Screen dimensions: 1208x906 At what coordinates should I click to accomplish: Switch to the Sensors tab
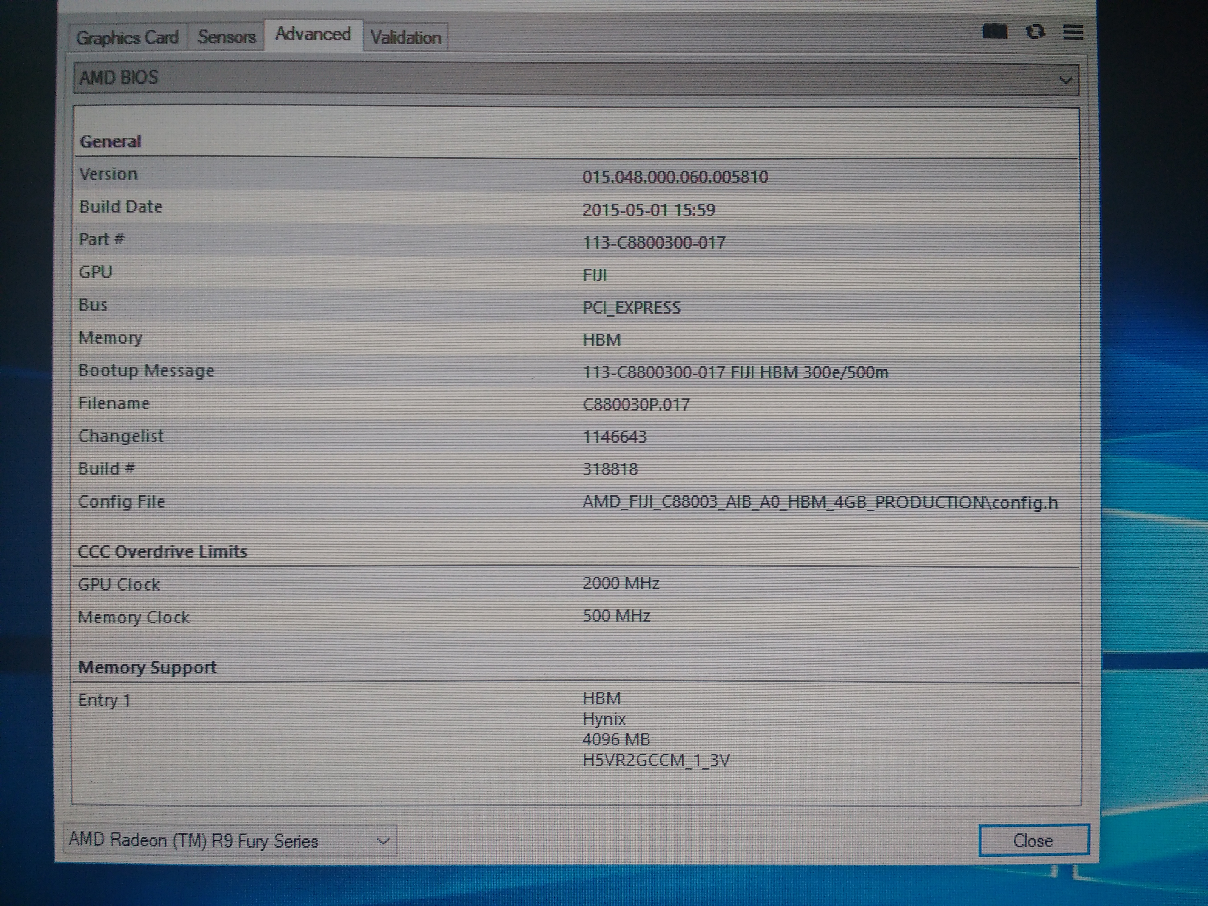tap(226, 37)
